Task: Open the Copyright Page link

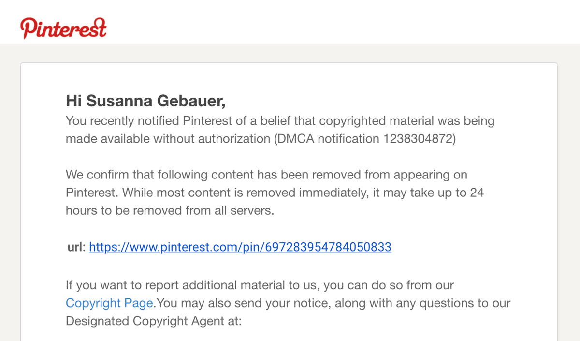Action: pyautogui.click(x=109, y=303)
